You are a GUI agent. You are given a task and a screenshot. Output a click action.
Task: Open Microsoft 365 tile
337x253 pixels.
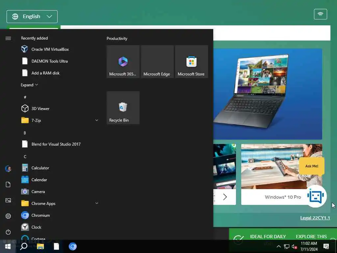pos(123,62)
